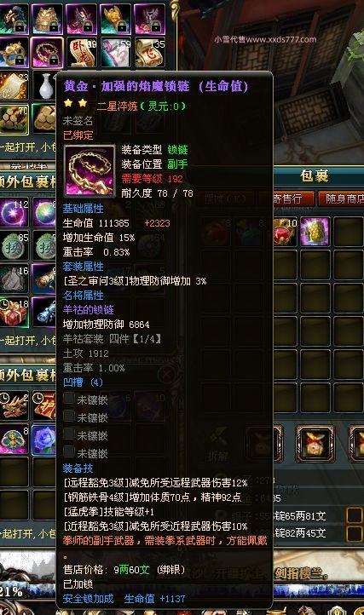The height and width of the screenshot is (615, 364).
Task: Open the 随身商店 tab
Action: click(x=343, y=198)
